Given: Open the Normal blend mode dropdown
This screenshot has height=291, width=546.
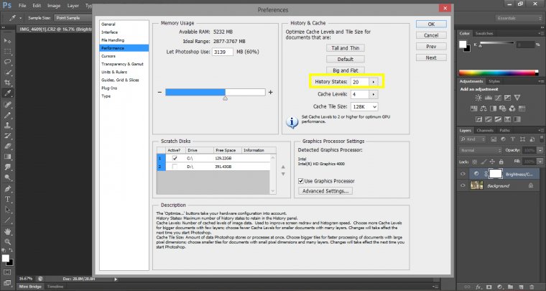Looking at the screenshot, I should 481,150.
